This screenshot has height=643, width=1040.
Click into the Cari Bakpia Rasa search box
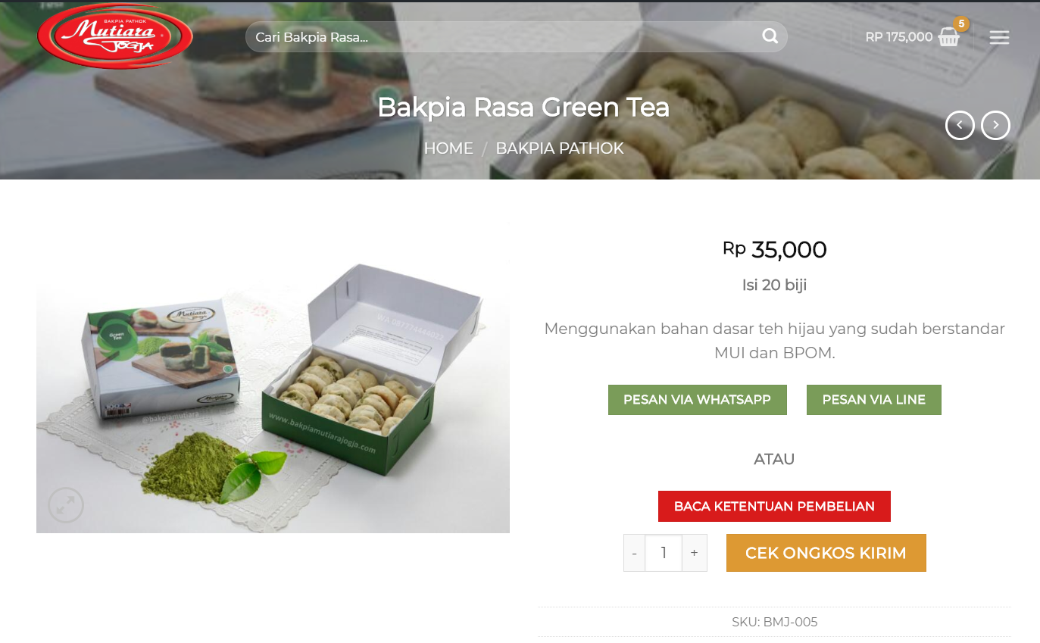pos(502,36)
